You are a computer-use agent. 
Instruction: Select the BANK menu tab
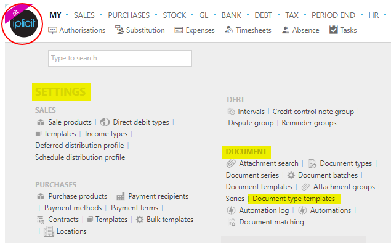point(232,15)
